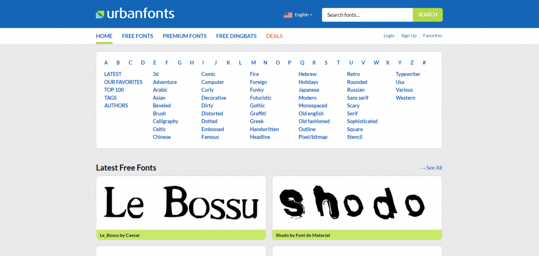Select the # symbol in alphabet index
This screenshot has height=256, width=539.
pyautogui.click(x=424, y=63)
